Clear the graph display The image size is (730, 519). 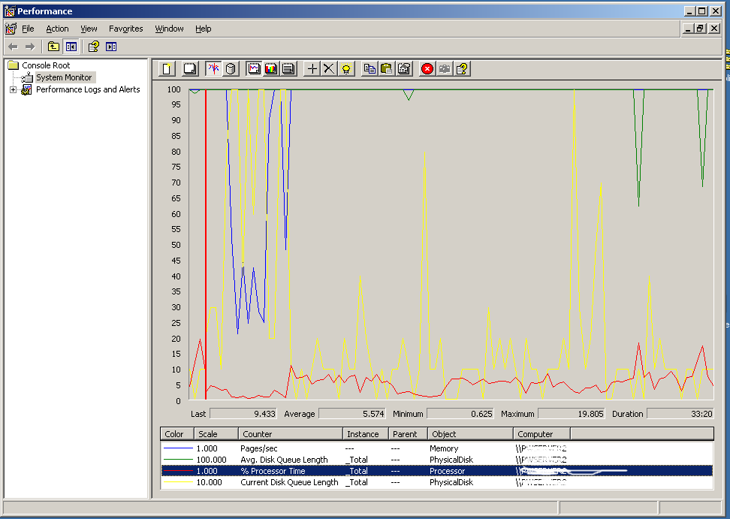(190, 68)
